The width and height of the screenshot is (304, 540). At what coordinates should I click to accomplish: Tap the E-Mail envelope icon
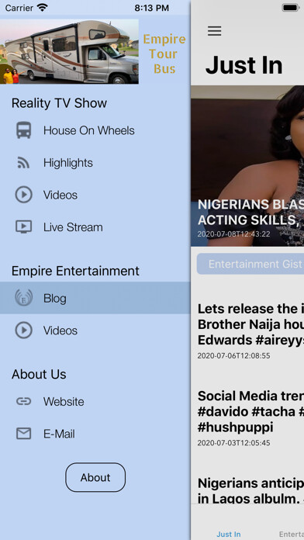click(24, 434)
